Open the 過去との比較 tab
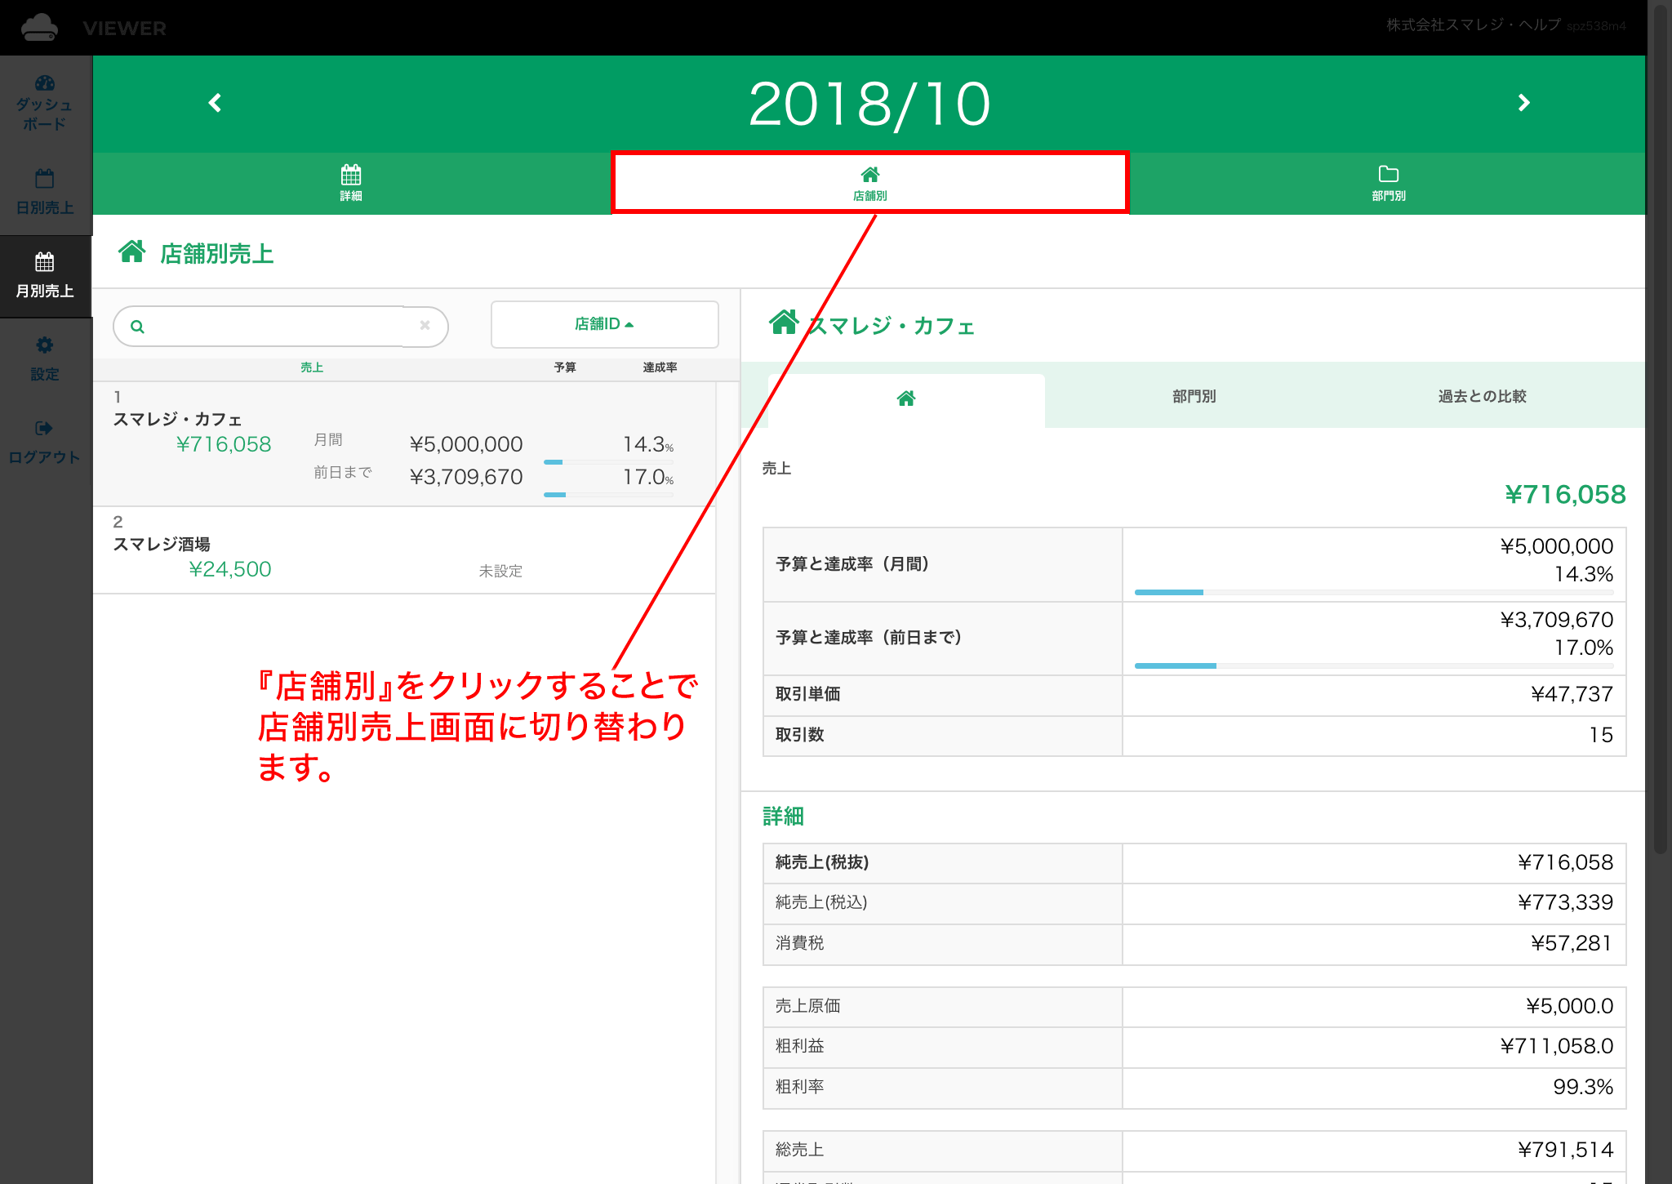 click(1482, 396)
